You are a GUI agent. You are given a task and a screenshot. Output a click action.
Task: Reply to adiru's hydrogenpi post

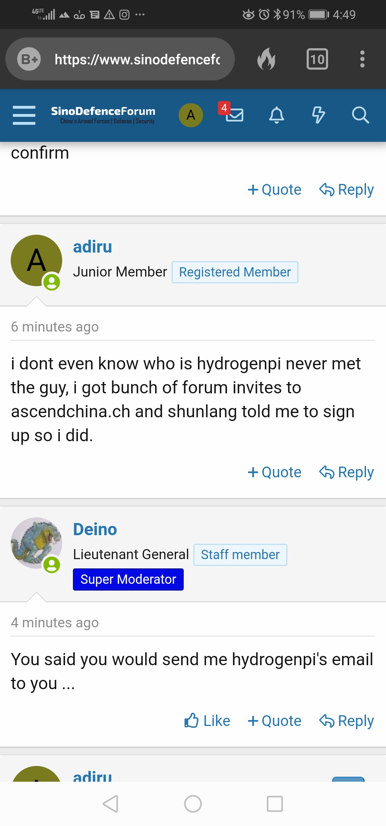coord(346,472)
